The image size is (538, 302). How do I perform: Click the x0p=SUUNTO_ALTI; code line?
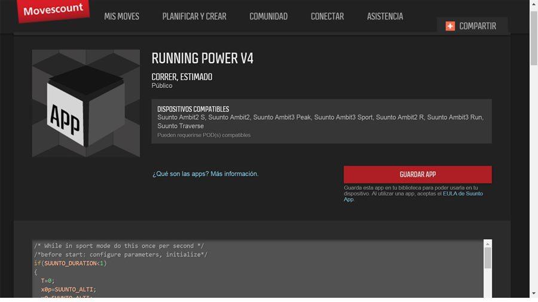(69, 289)
